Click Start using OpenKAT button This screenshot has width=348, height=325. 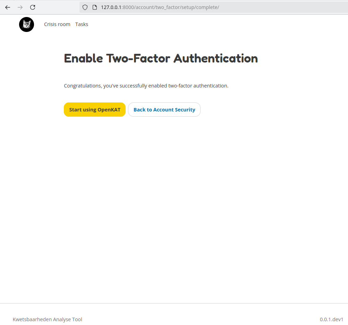[95, 109]
